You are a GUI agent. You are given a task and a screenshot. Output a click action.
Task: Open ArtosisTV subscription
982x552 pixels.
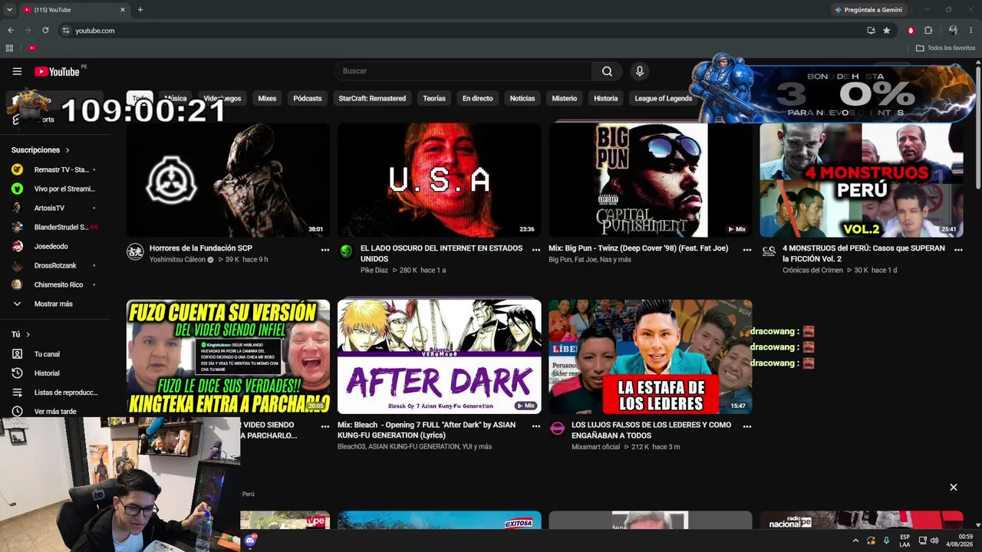click(54, 208)
